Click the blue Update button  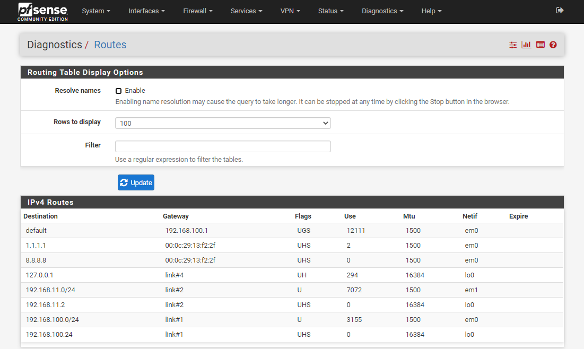point(136,182)
